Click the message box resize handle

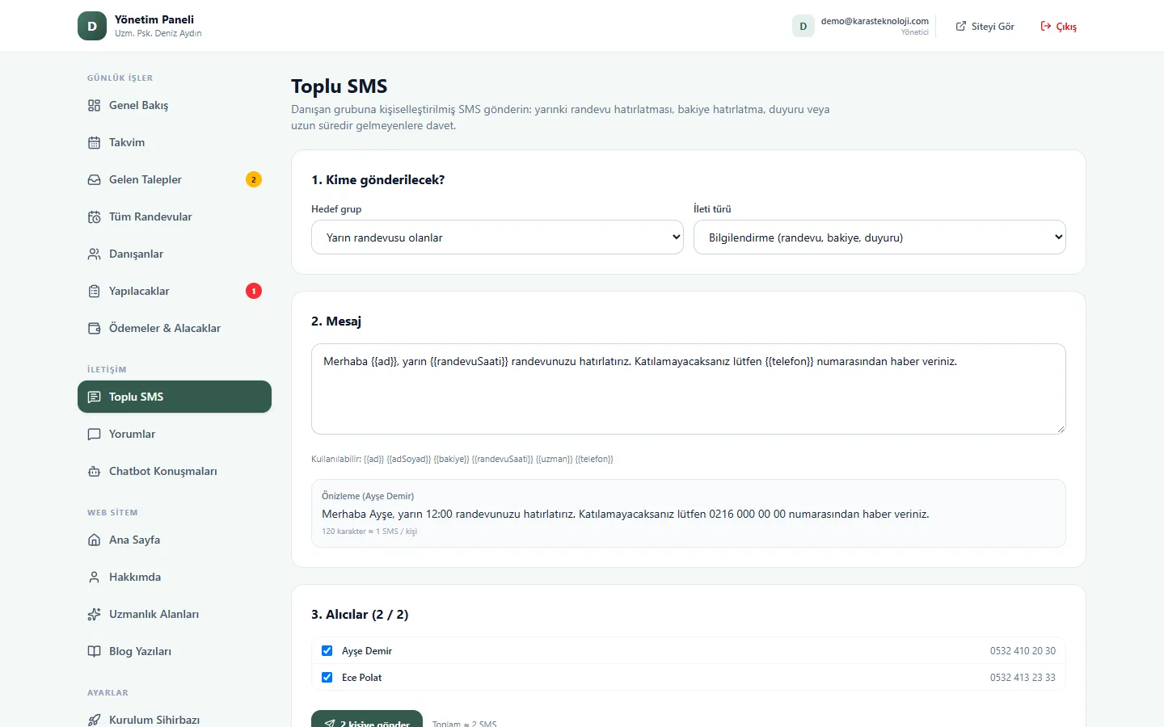click(1061, 429)
